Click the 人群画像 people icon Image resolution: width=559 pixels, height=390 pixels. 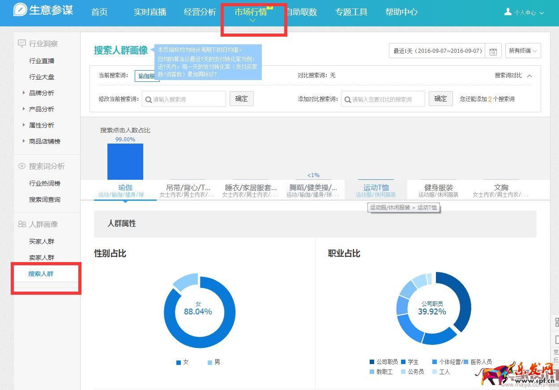click(x=21, y=224)
